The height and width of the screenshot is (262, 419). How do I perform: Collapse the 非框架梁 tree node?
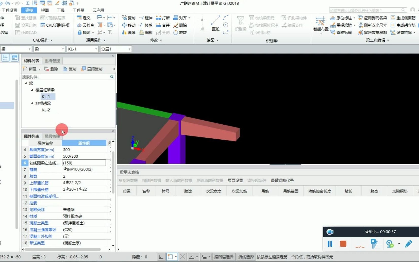[x=32, y=103]
